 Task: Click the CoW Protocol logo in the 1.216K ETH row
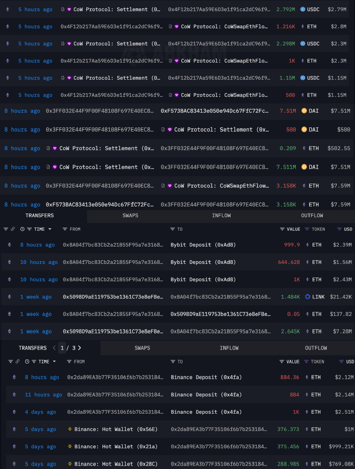click(176, 27)
